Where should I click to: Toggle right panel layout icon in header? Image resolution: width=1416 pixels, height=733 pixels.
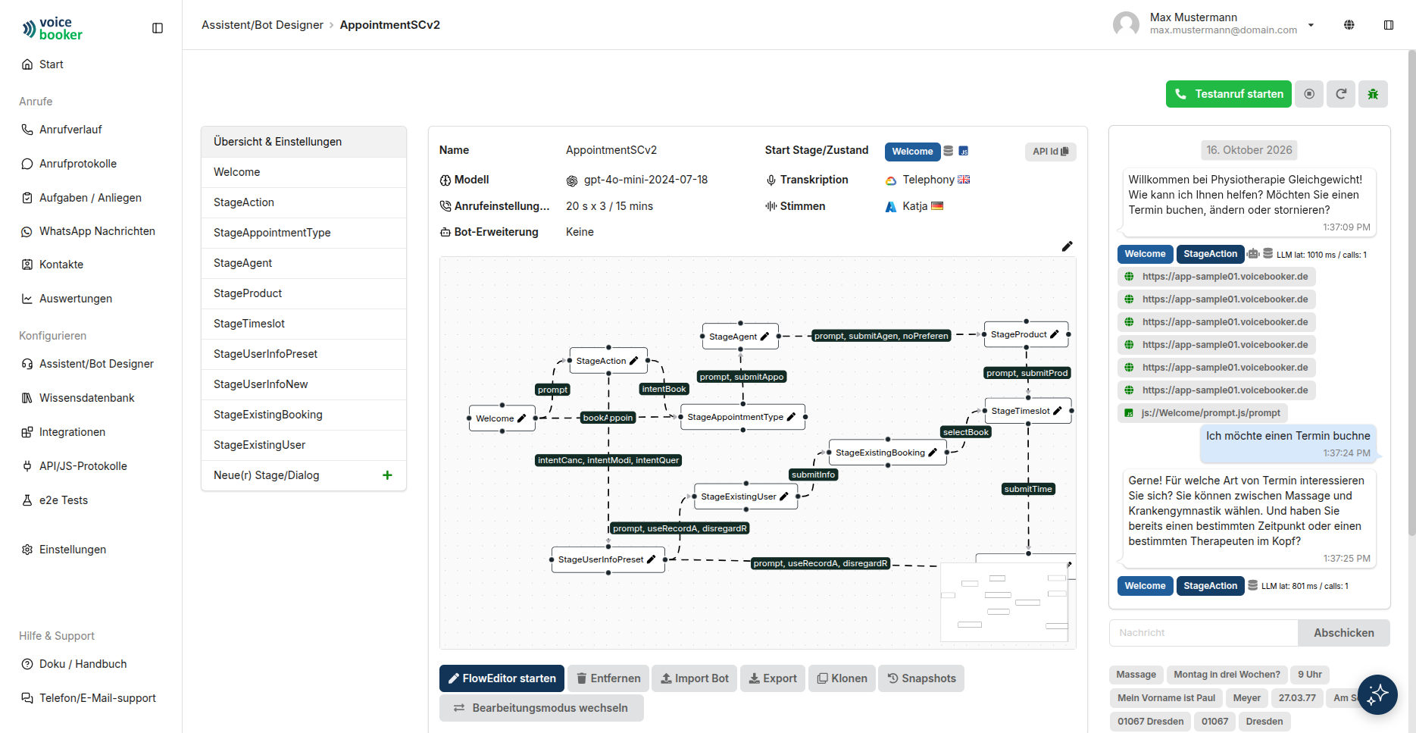tap(1389, 25)
